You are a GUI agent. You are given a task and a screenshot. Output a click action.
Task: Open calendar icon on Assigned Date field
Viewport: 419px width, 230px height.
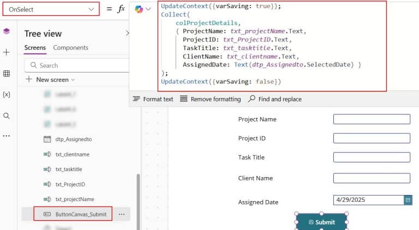click(408, 200)
